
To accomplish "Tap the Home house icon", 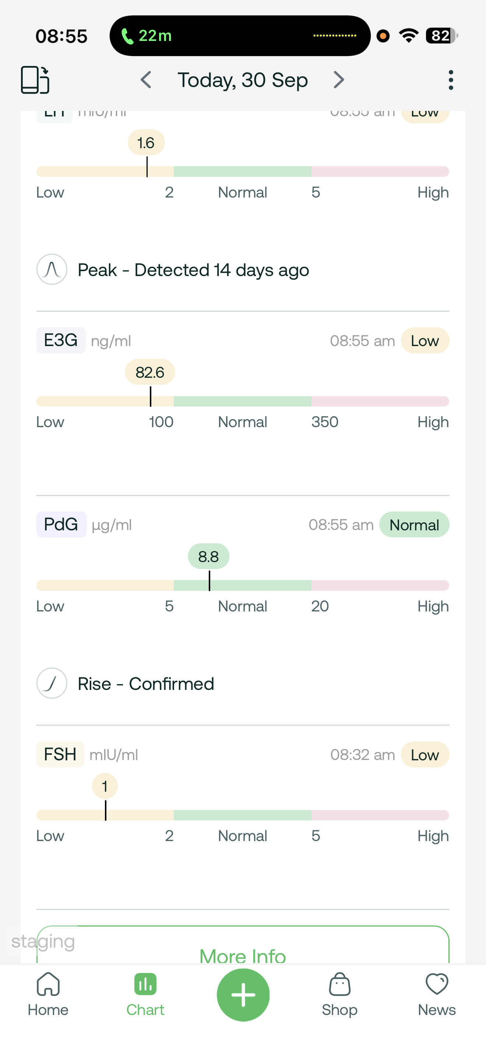I will [x=48, y=984].
